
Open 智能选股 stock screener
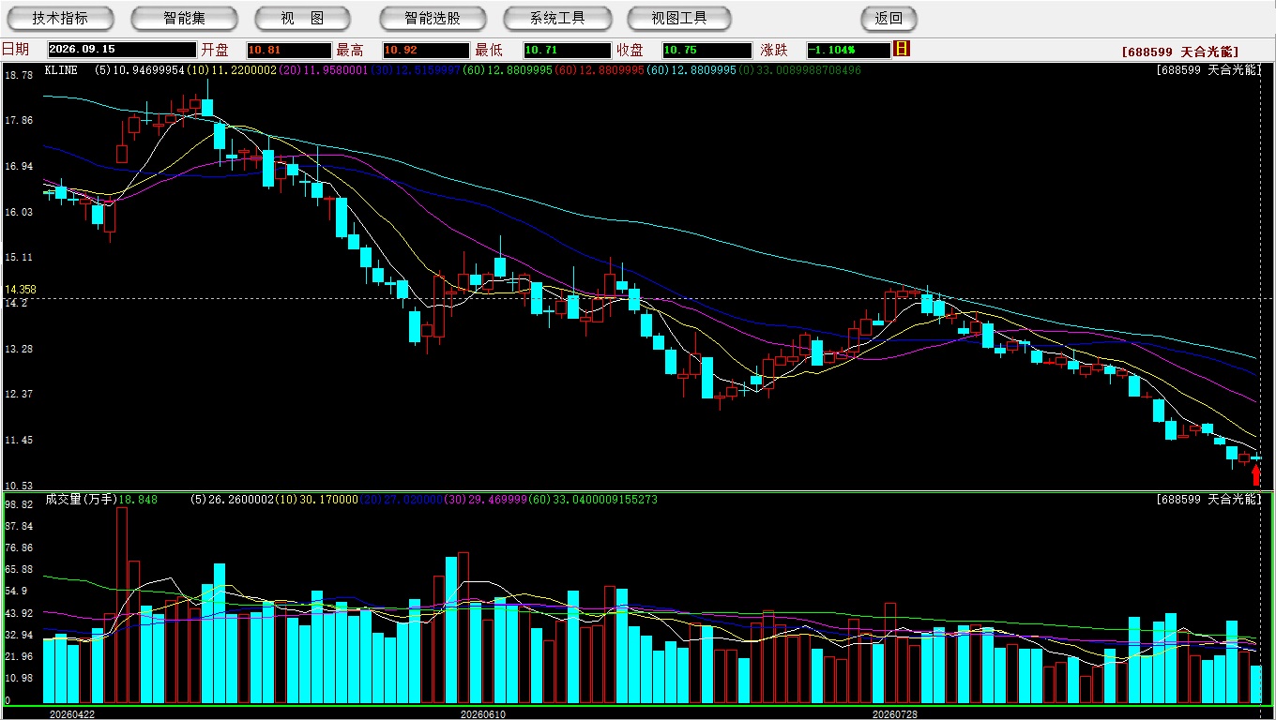point(433,18)
